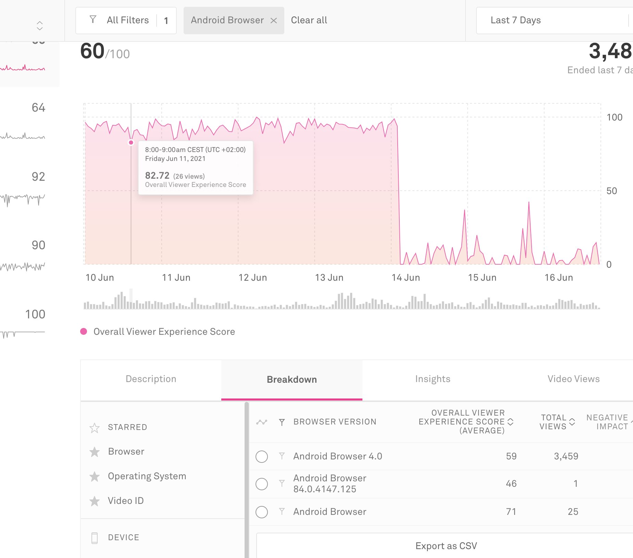Switch to the Description tab
The height and width of the screenshot is (558, 633).
[x=151, y=379]
